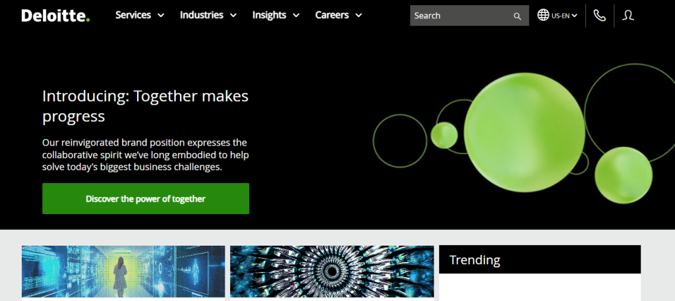This screenshot has width=675, height=301.
Task: Open the circular cable pattern thumbnail
Action: pyautogui.click(x=332, y=272)
